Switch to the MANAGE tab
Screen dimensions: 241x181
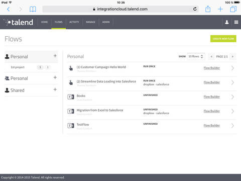pos(90,22)
